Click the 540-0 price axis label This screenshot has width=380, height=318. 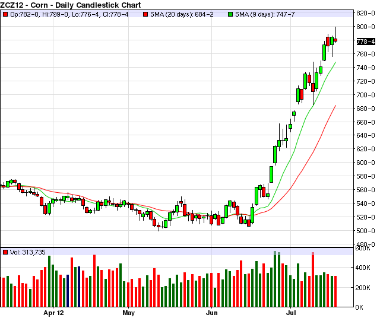click(366, 203)
